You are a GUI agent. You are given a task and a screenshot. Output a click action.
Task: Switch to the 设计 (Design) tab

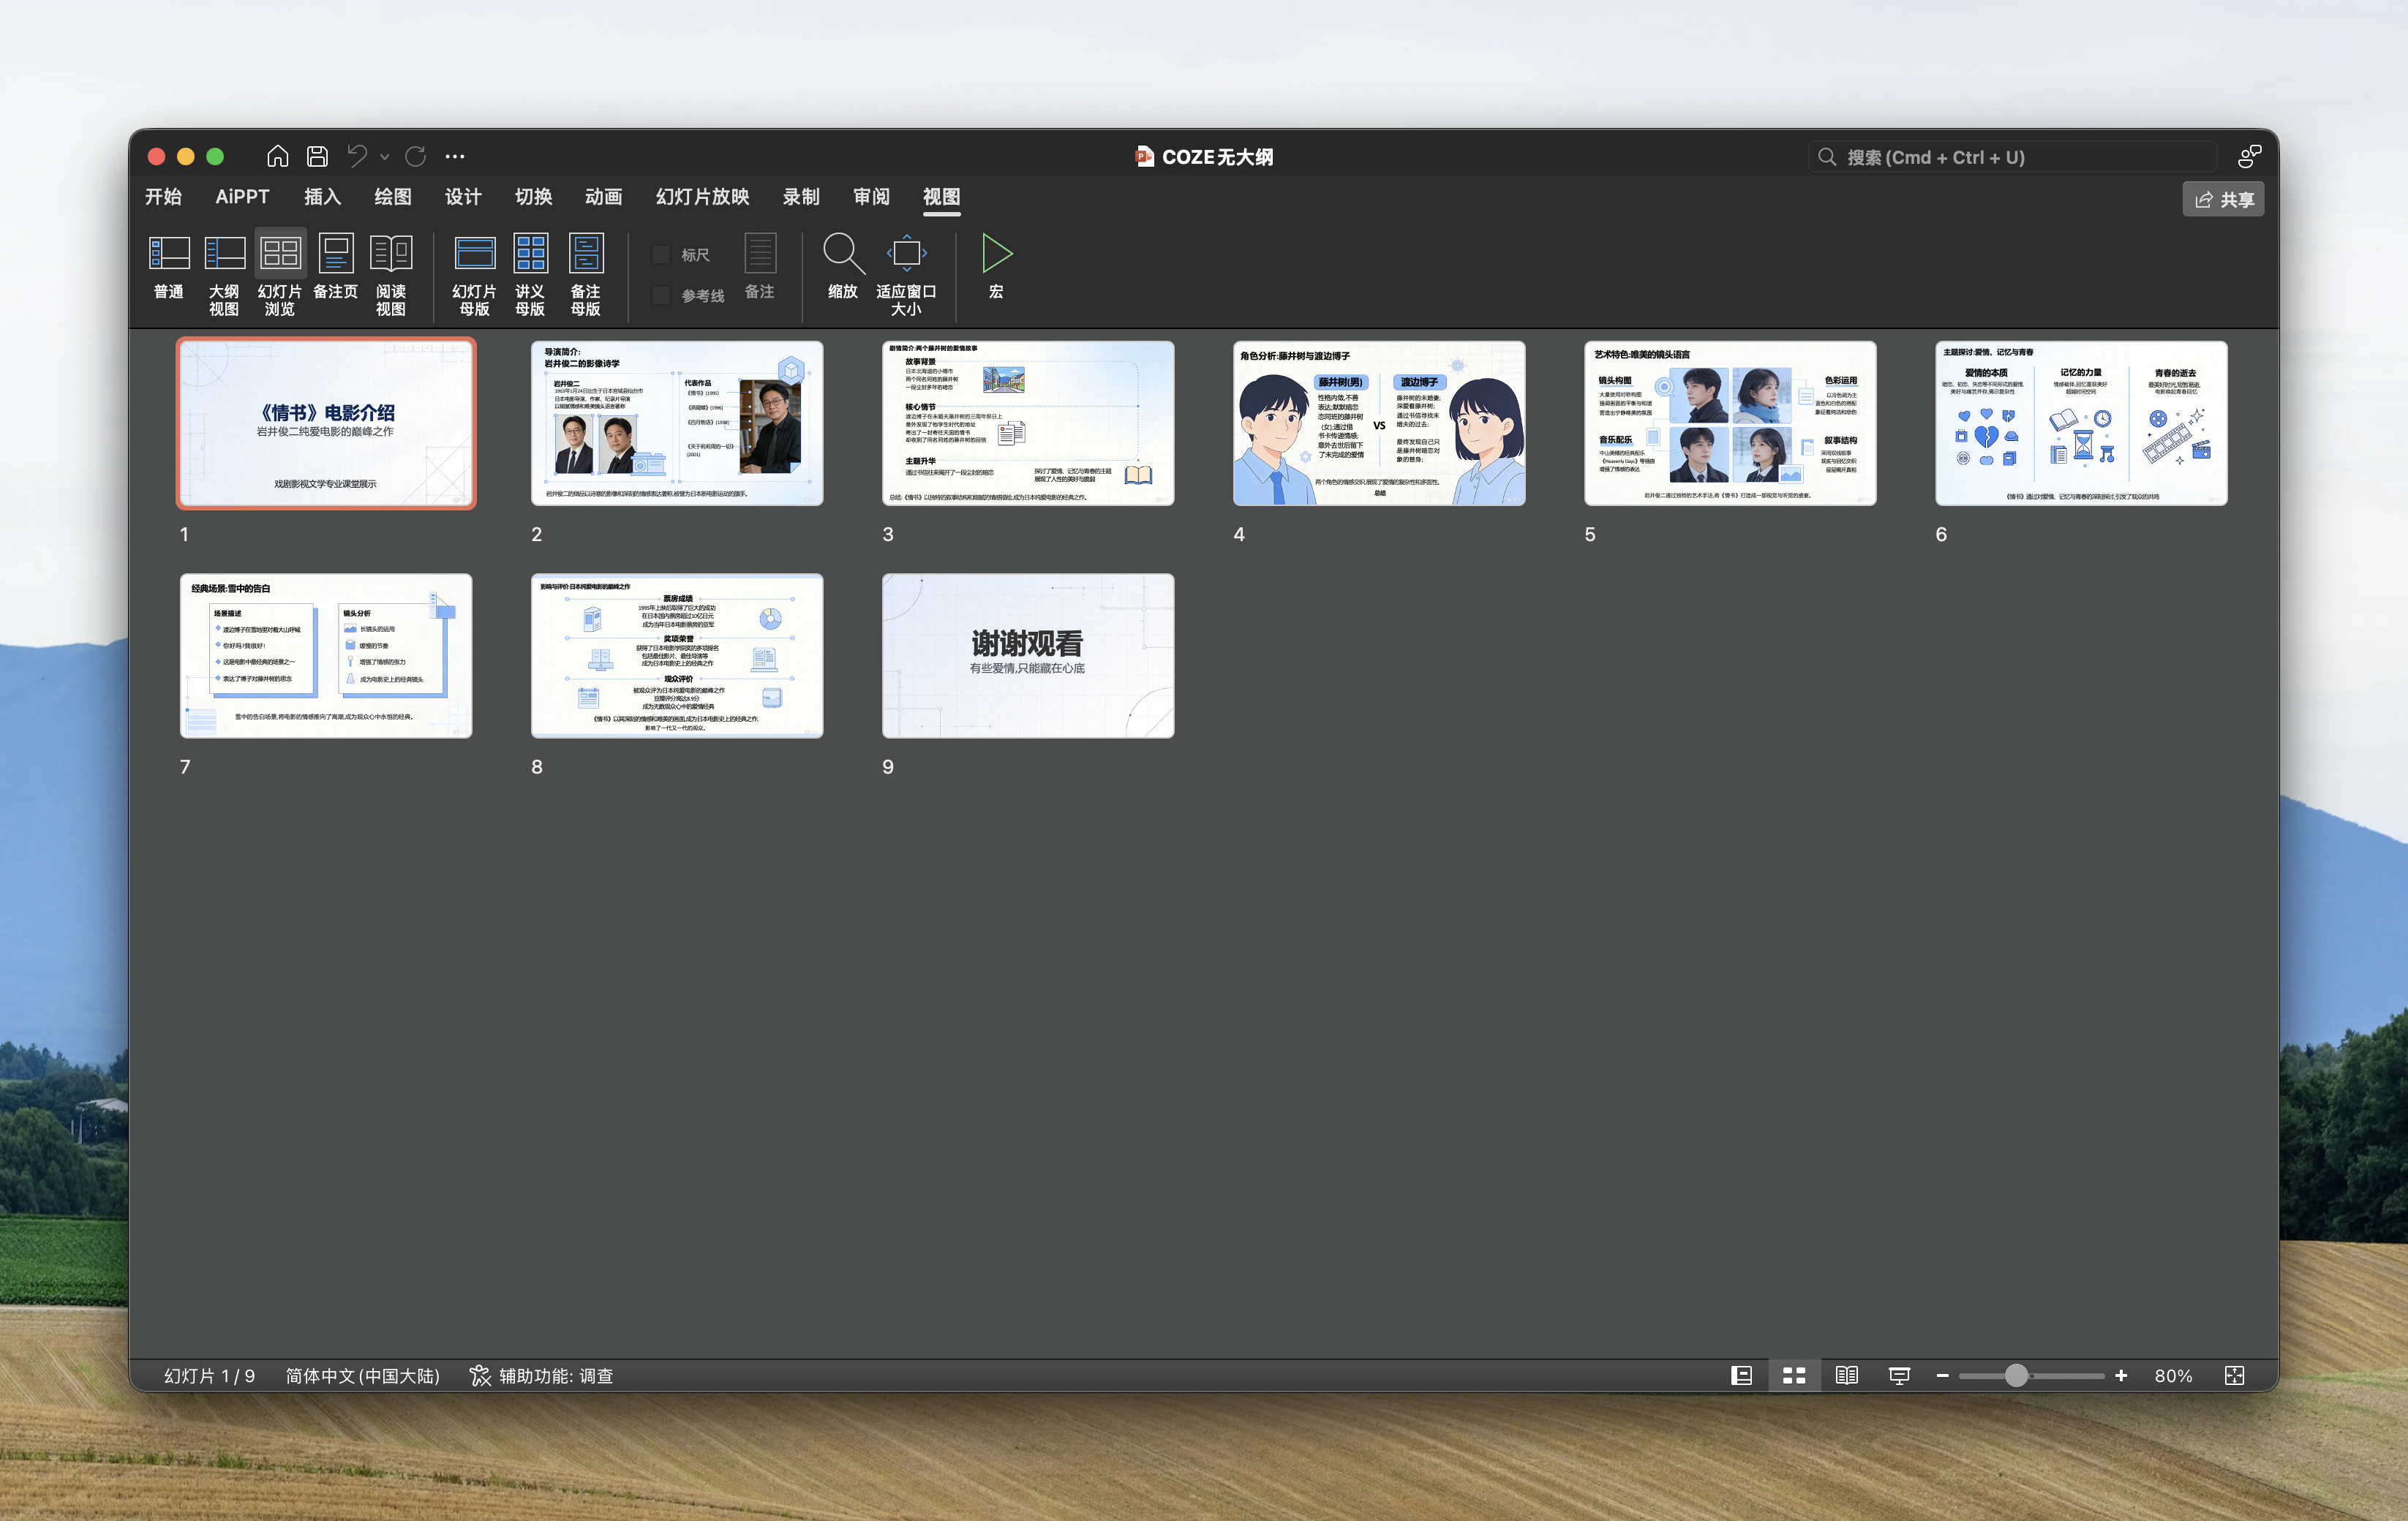pos(463,197)
